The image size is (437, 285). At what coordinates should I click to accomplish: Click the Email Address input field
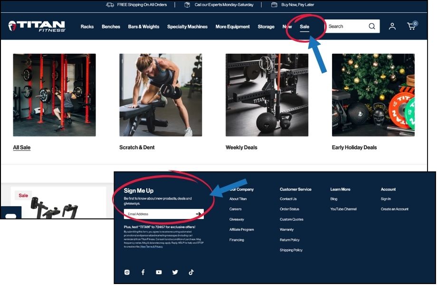157,214
